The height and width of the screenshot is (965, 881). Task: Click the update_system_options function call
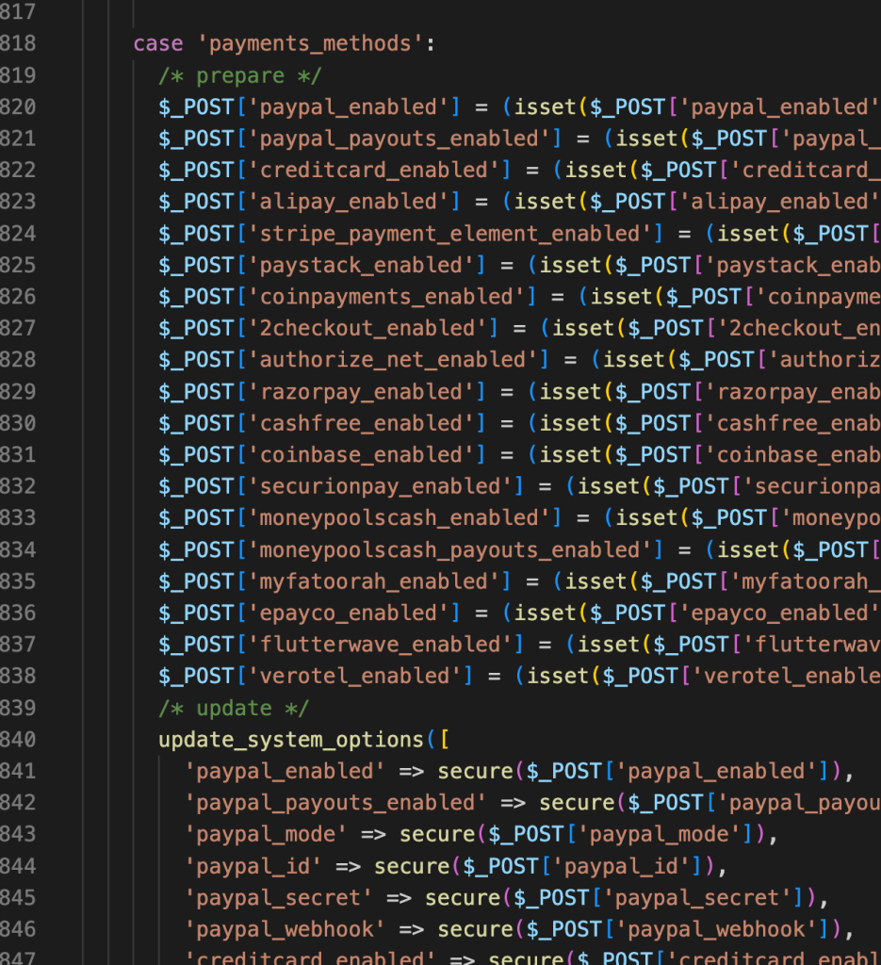click(x=291, y=739)
